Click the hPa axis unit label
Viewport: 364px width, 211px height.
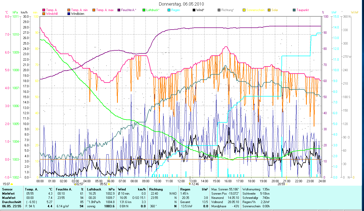[x=15, y=12]
